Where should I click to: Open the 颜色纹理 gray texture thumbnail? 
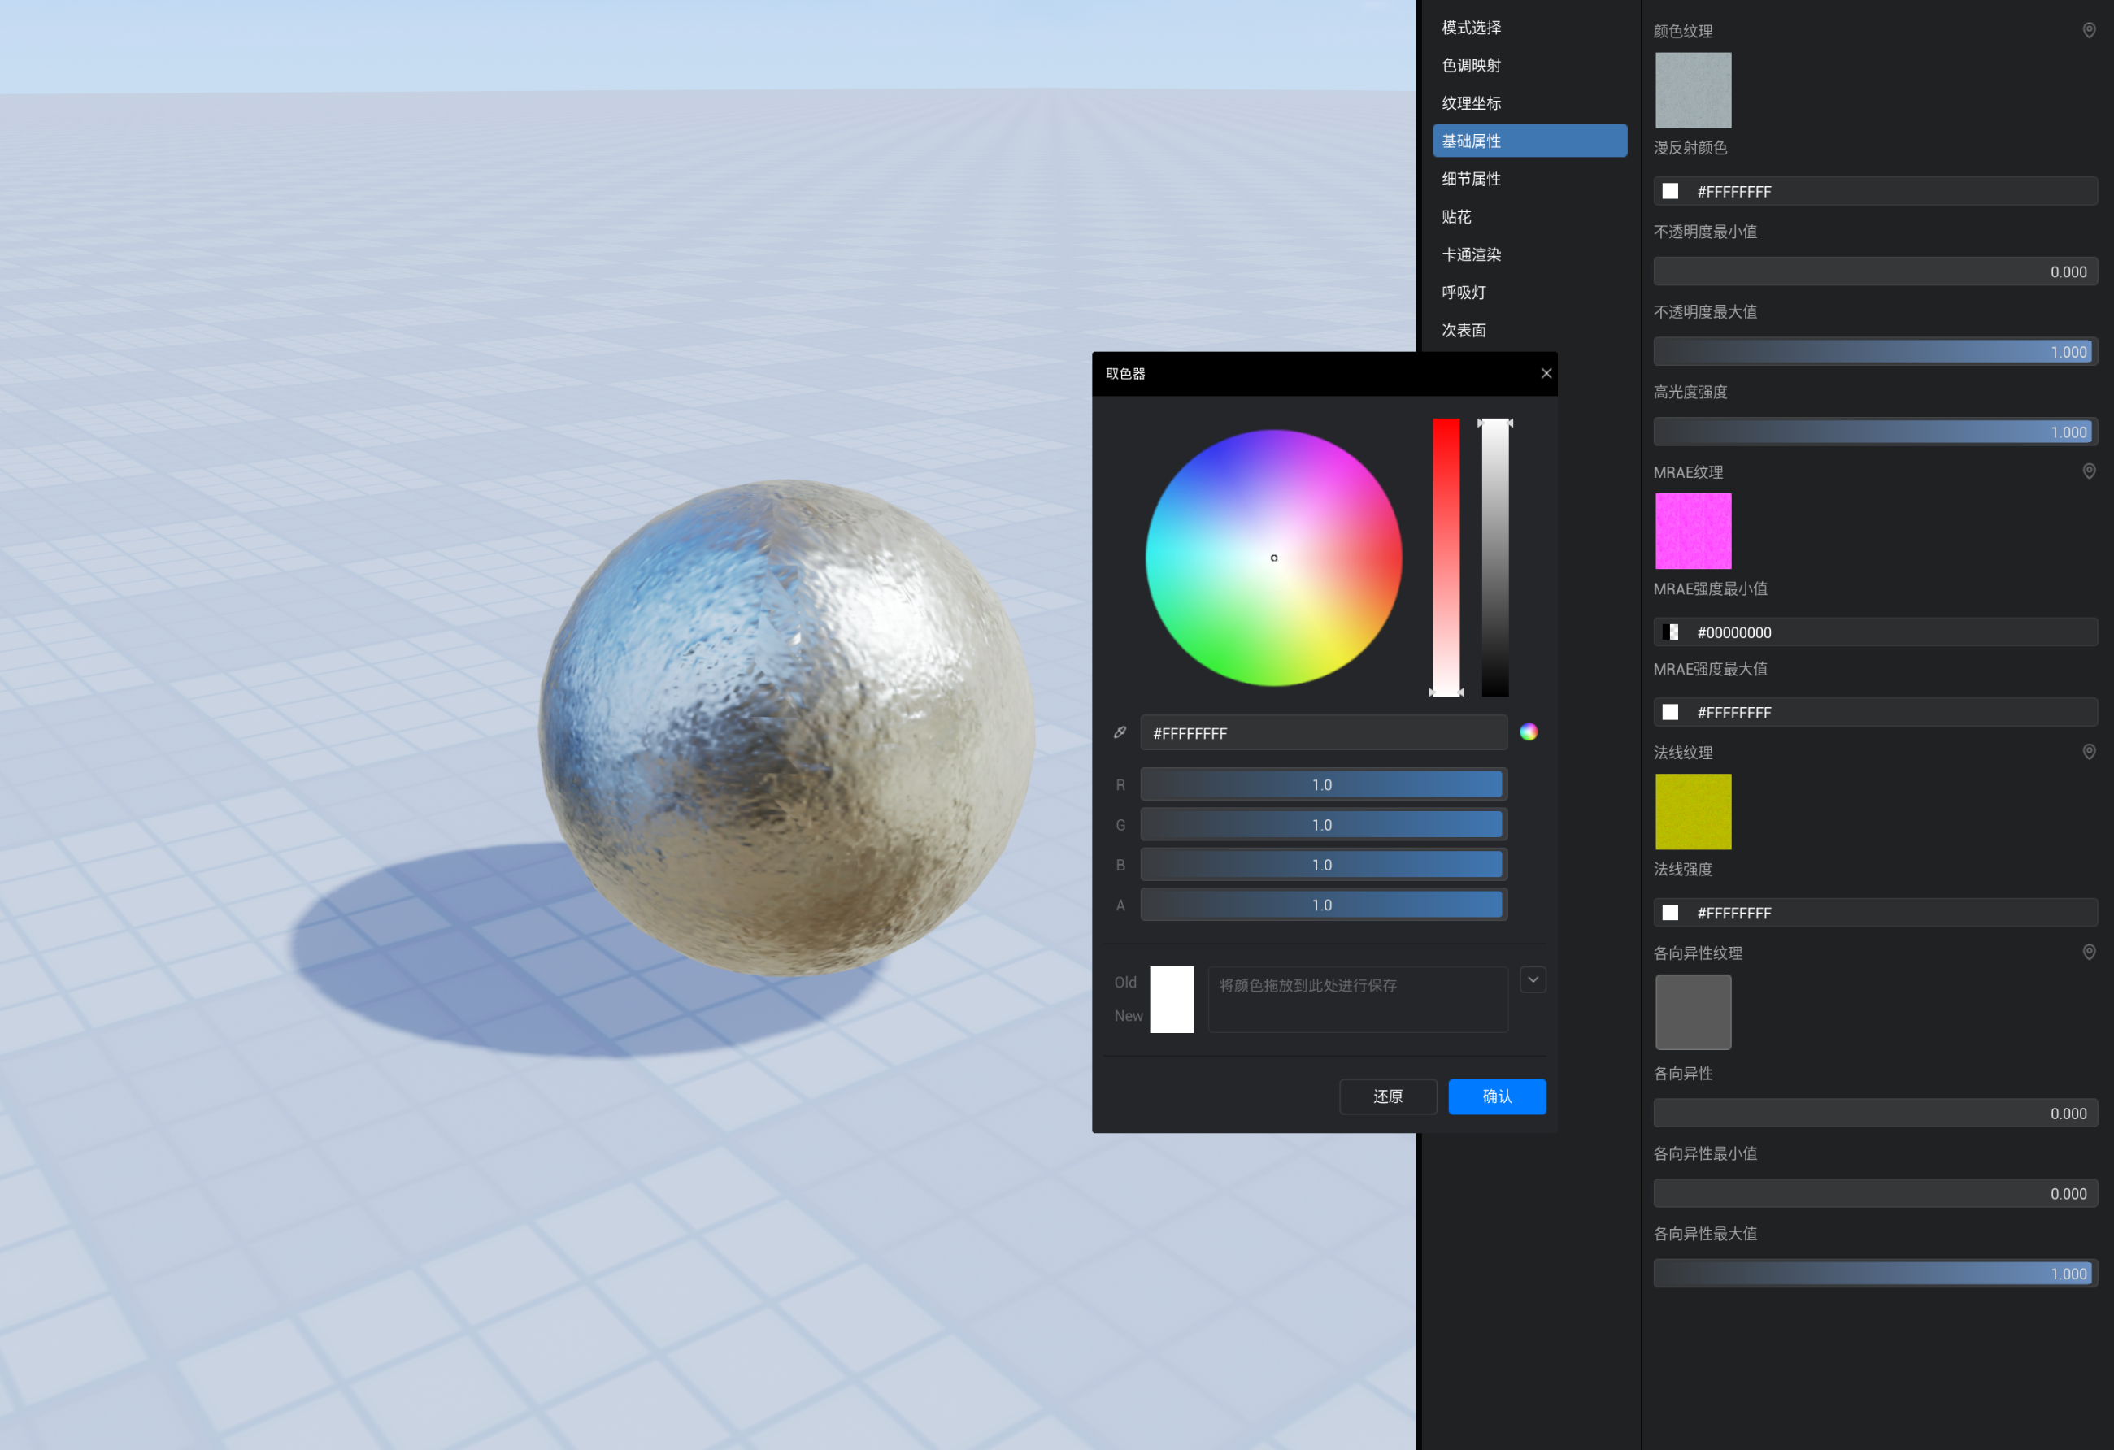tap(1693, 90)
